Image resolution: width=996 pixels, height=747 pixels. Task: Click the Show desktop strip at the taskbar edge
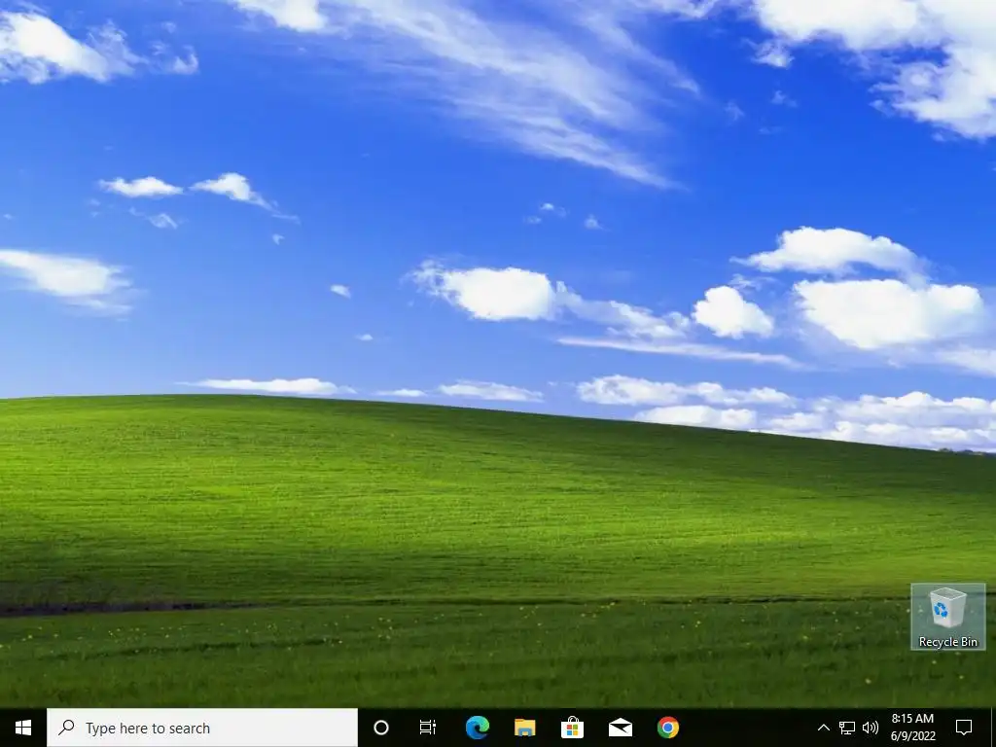tap(993, 728)
